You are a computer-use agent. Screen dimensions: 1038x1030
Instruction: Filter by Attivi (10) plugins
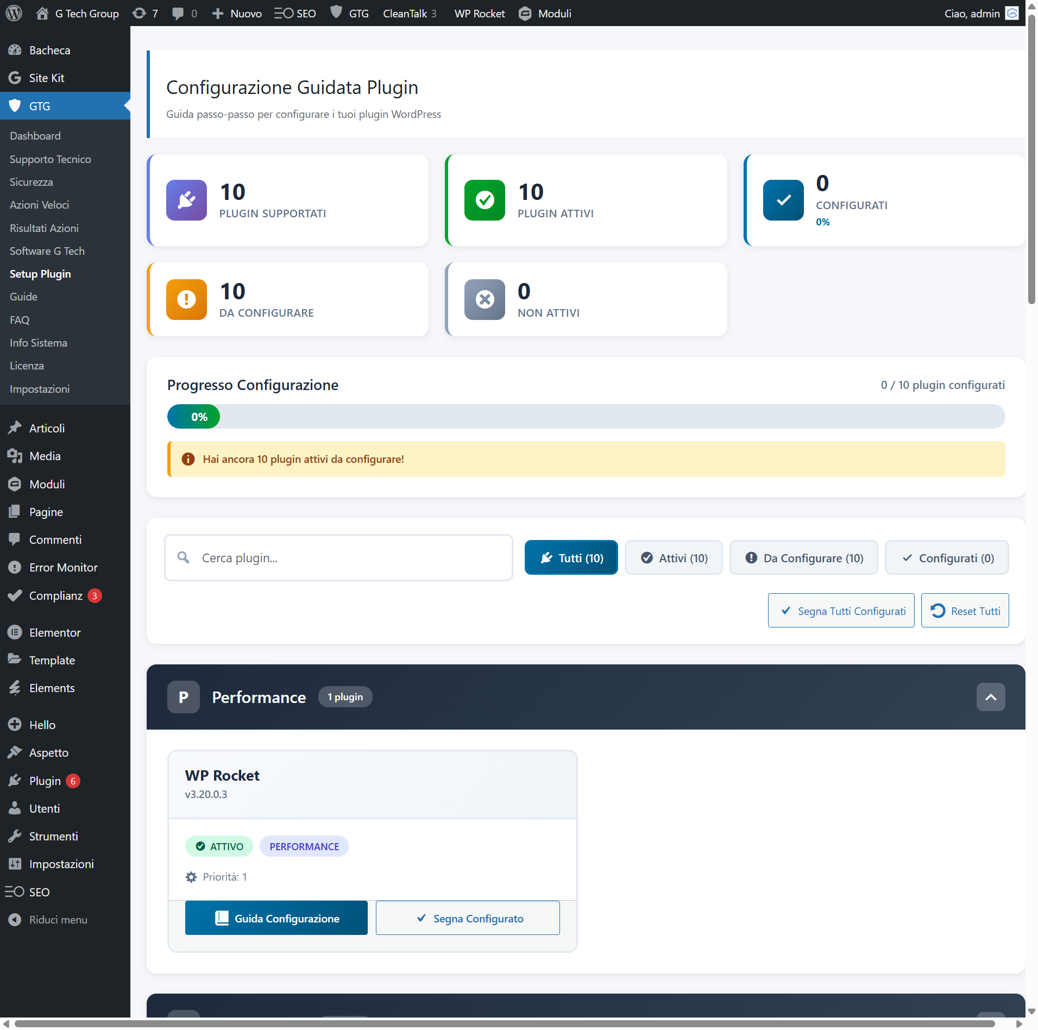pyautogui.click(x=674, y=557)
